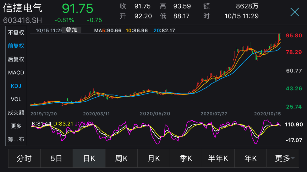Switch indicator to 成交额

click(16, 113)
